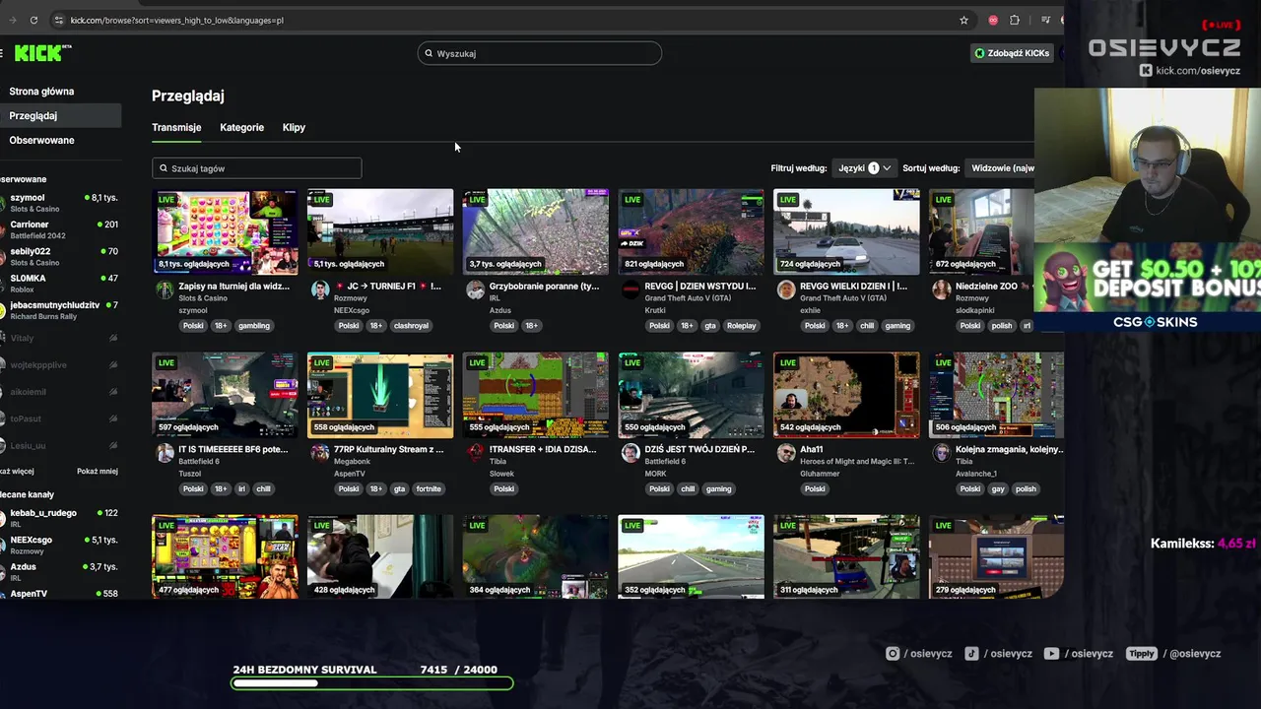Switch to the Kategorie tab

pyautogui.click(x=241, y=127)
